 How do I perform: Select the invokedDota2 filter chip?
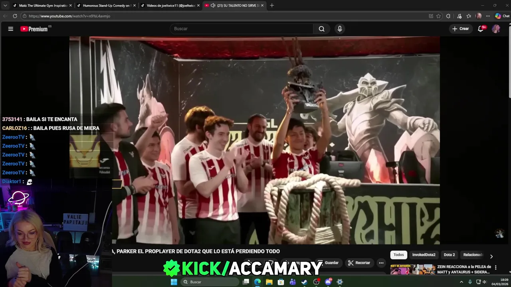(424, 255)
